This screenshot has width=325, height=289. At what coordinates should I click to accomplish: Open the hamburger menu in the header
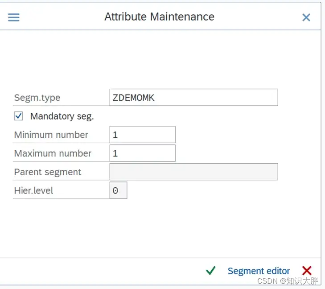14,17
